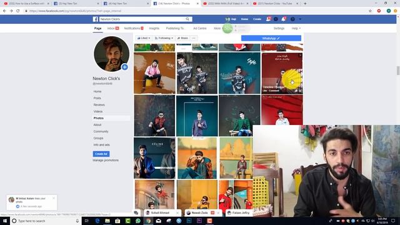The width and height of the screenshot is (400, 225).
Task: Open Task View on the taskbar
Action: [87, 221]
